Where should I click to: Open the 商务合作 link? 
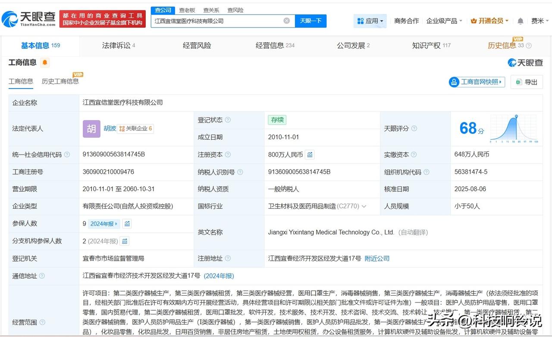(407, 21)
